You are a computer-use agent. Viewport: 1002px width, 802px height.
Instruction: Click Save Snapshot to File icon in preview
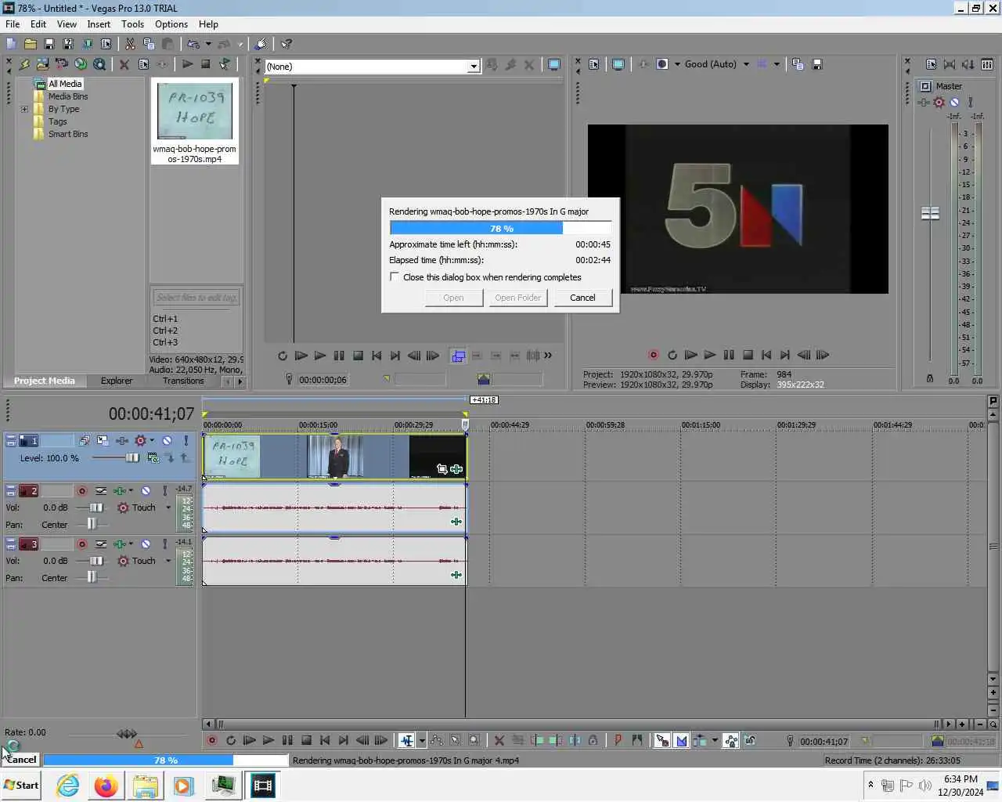click(817, 64)
